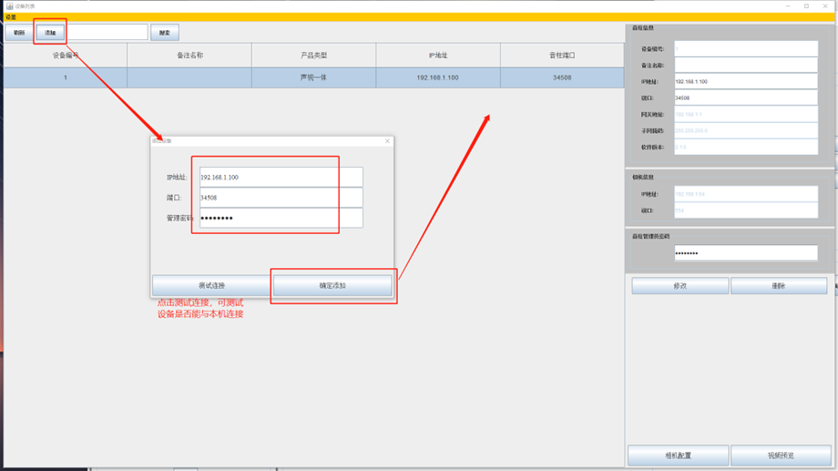Click the 刷新 (refresh) button
Image resolution: width=838 pixels, height=471 pixels.
pyautogui.click(x=19, y=33)
